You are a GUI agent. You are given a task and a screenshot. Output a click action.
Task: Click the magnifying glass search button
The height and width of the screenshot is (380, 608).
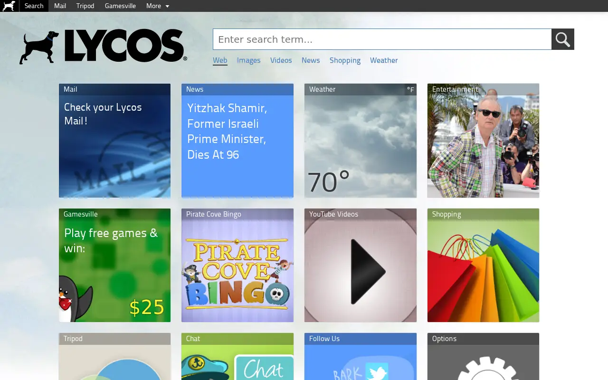563,39
